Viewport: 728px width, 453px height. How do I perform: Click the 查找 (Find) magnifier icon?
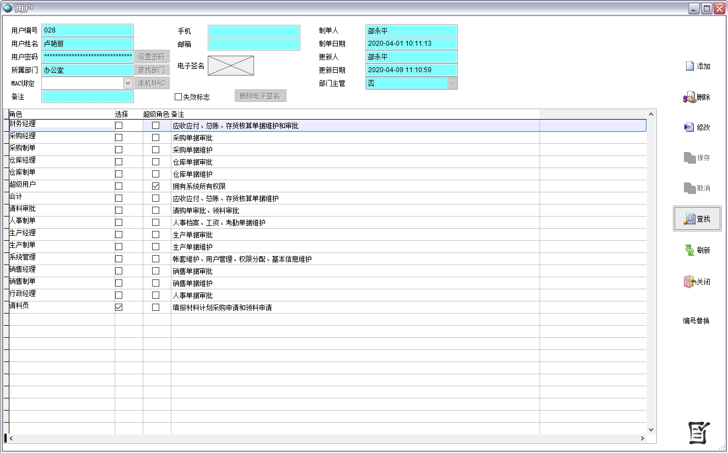689,219
